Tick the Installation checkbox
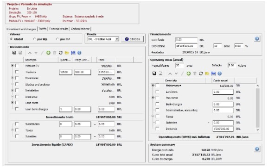Screen dimensions: 268x167 (x=17, y=90)
